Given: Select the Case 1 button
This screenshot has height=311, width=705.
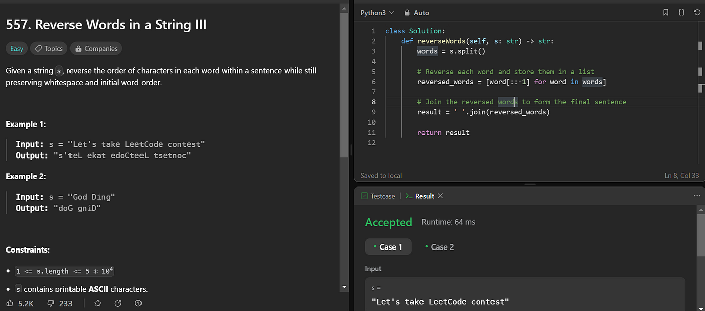Looking at the screenshot, I should 388,247.
